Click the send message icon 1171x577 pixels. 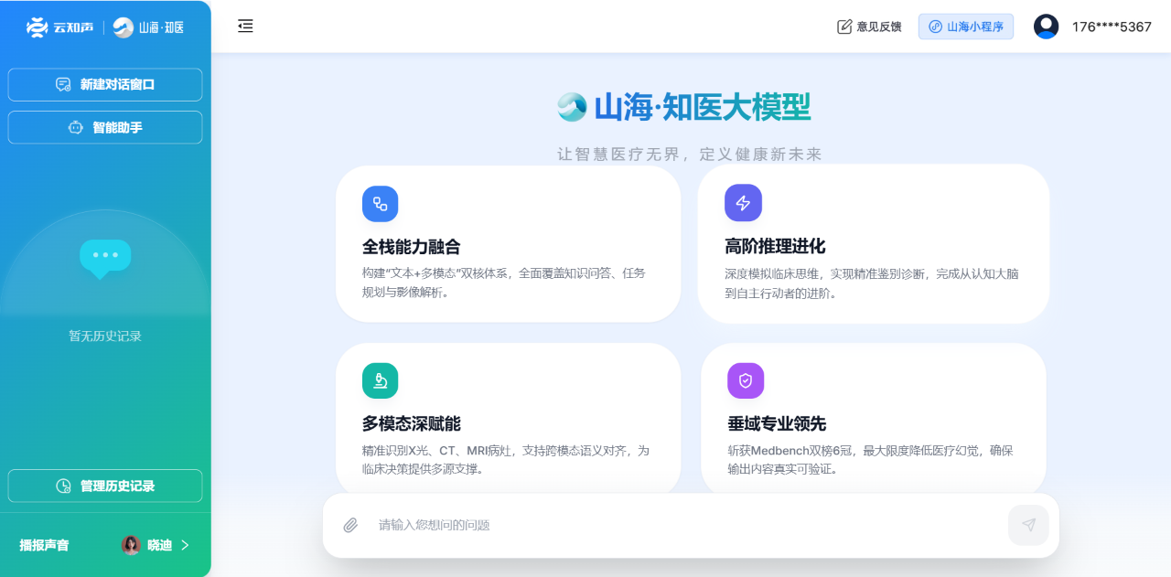point(1027,525)
